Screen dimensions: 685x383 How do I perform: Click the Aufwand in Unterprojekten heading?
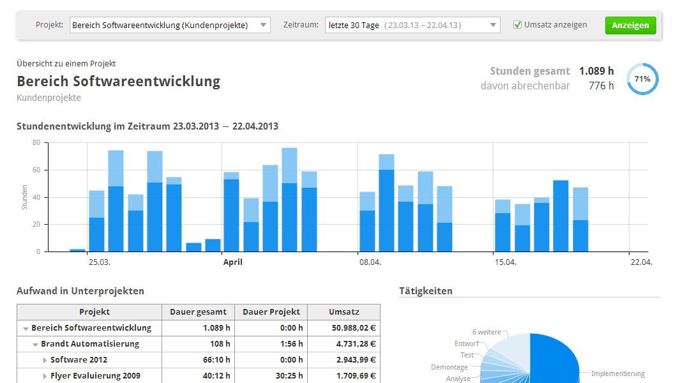(80, 291)
